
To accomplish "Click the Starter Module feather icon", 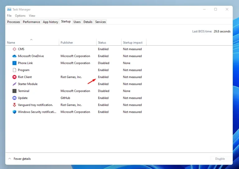I will point(14,84).
